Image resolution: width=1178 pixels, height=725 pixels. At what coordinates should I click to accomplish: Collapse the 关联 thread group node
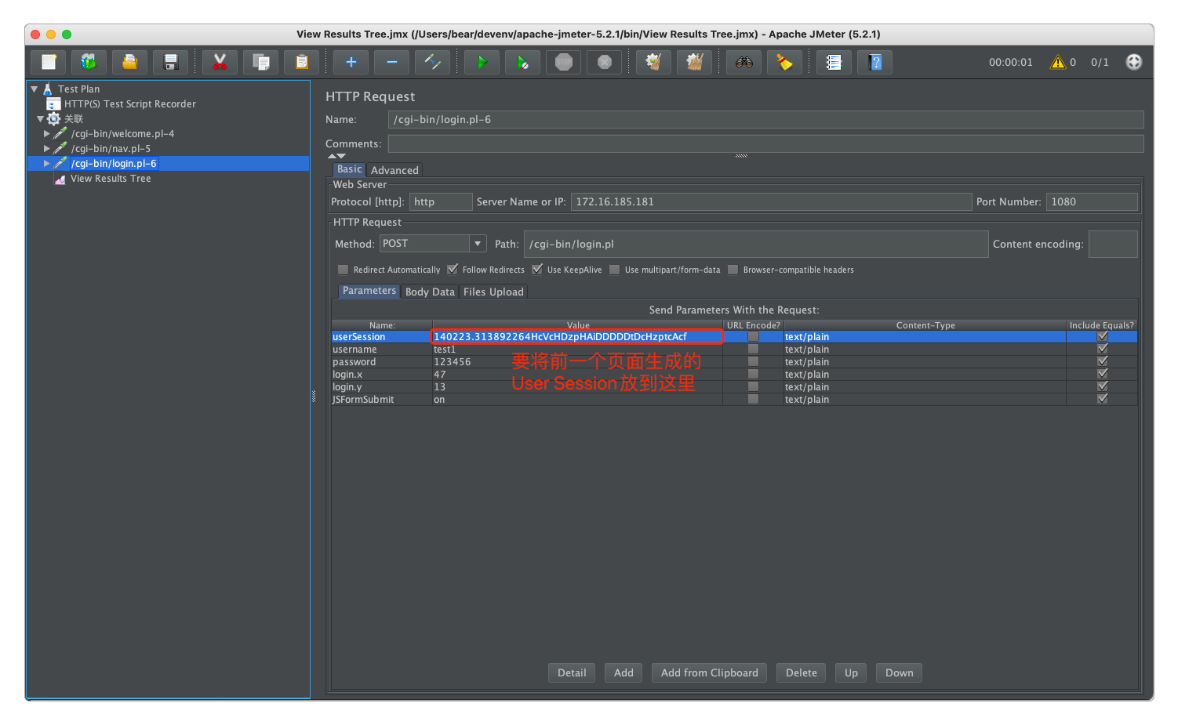(x=41, y=119)
